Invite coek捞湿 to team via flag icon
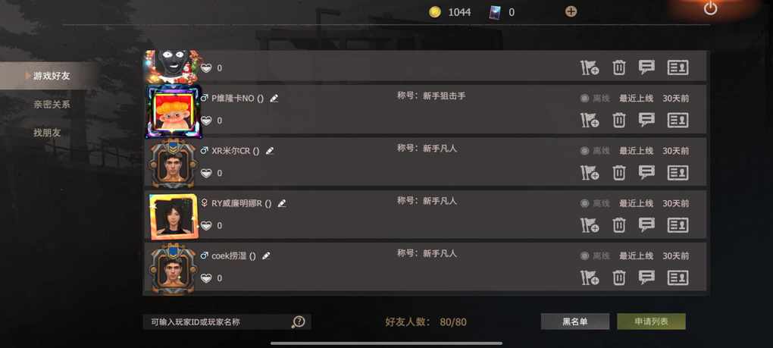Screen dimensions: 773x348 pyautogui.click(x=590, y=278)
